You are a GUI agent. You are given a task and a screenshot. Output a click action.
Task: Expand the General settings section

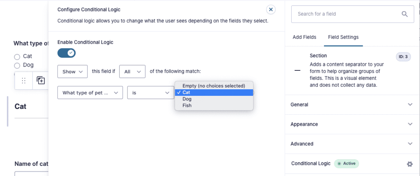[352, 105]
